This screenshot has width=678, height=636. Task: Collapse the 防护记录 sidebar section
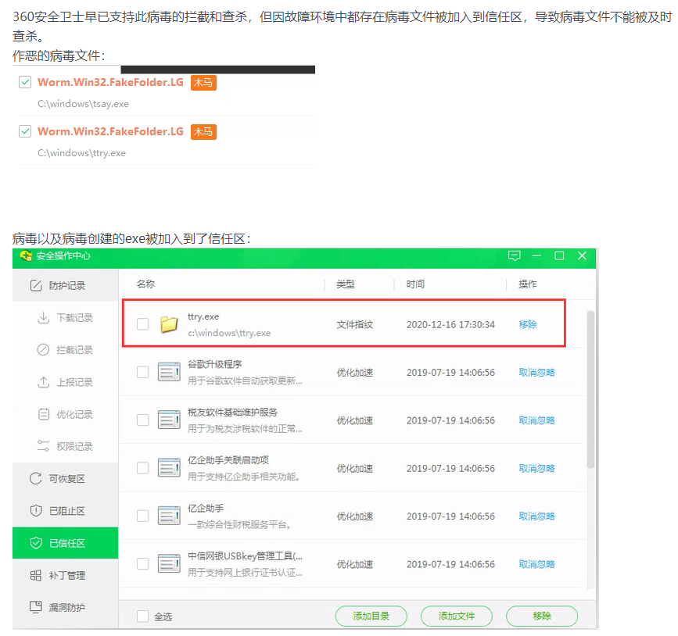65,285
